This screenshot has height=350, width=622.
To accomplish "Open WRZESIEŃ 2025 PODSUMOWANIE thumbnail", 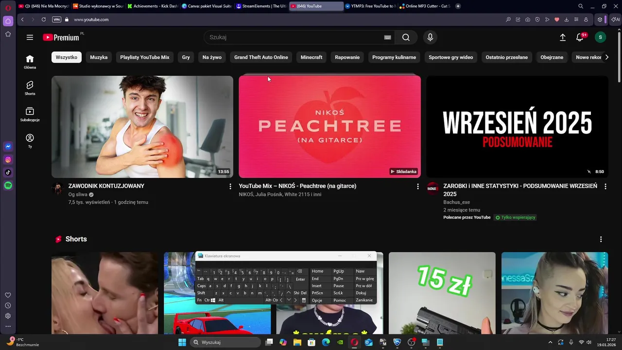I will tap(517, 127).
